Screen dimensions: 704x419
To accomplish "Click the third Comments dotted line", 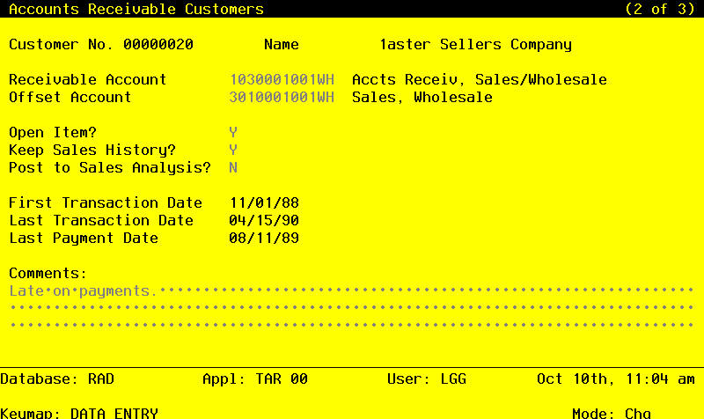I will [352, 325].
